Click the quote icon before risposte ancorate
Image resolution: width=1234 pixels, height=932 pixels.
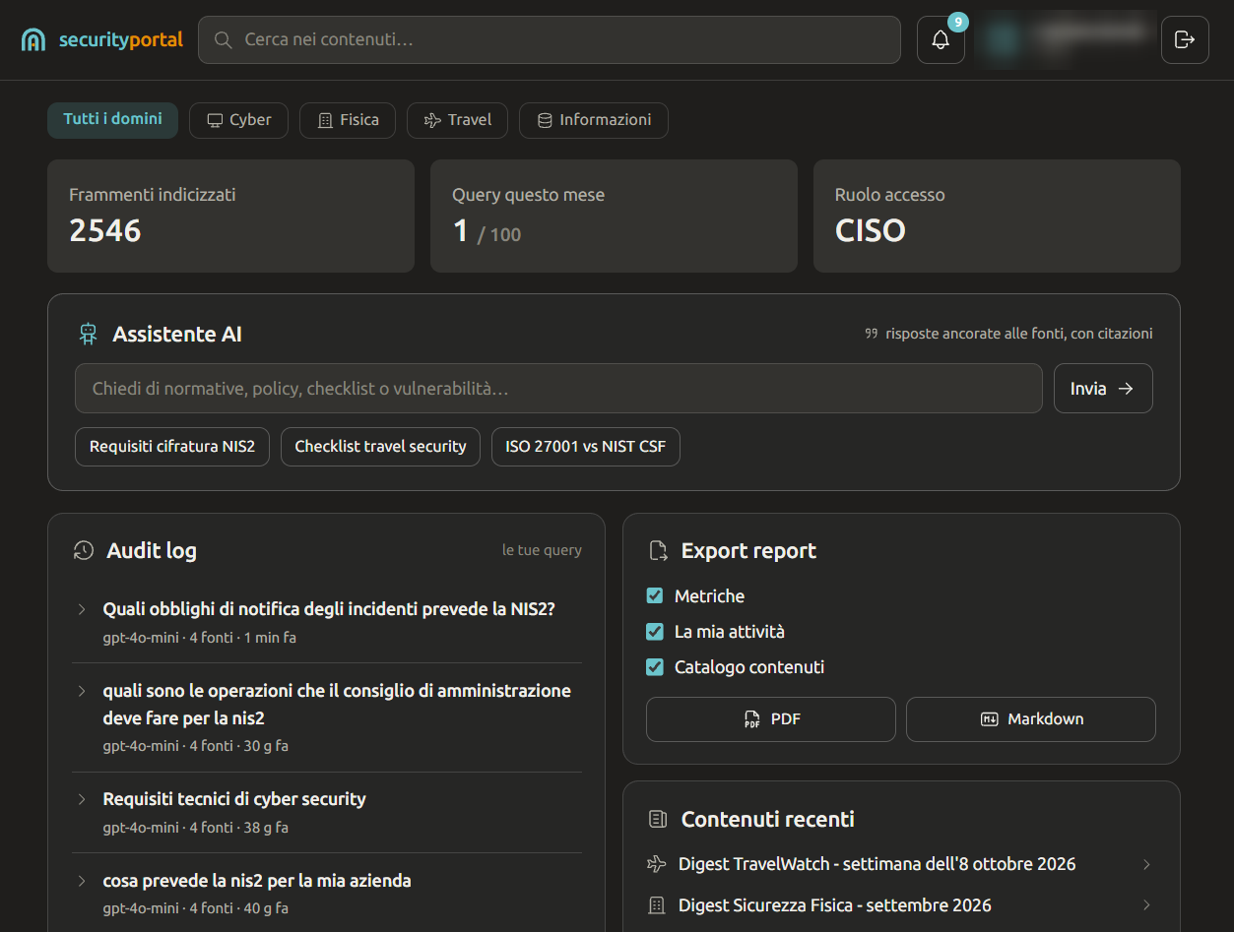click(871, 334)
